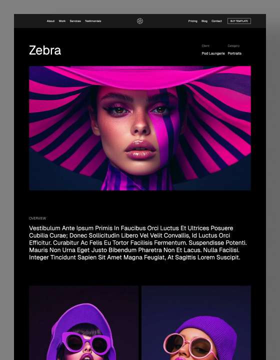Go to the Work section link

62,21
